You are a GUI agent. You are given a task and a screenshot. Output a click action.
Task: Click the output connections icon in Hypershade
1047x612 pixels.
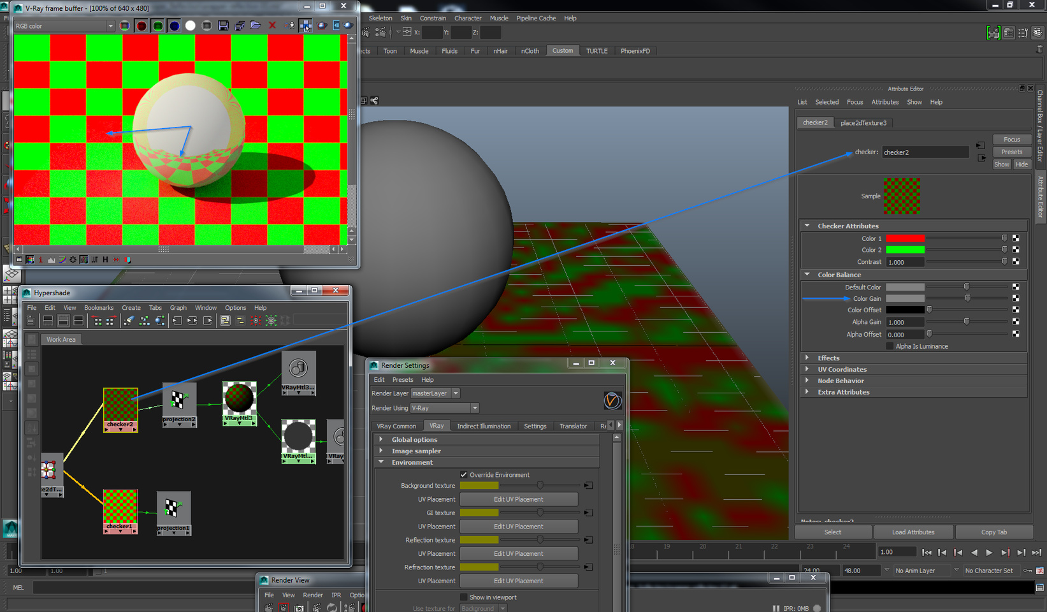pyautogui.click(x=208, y=321)
